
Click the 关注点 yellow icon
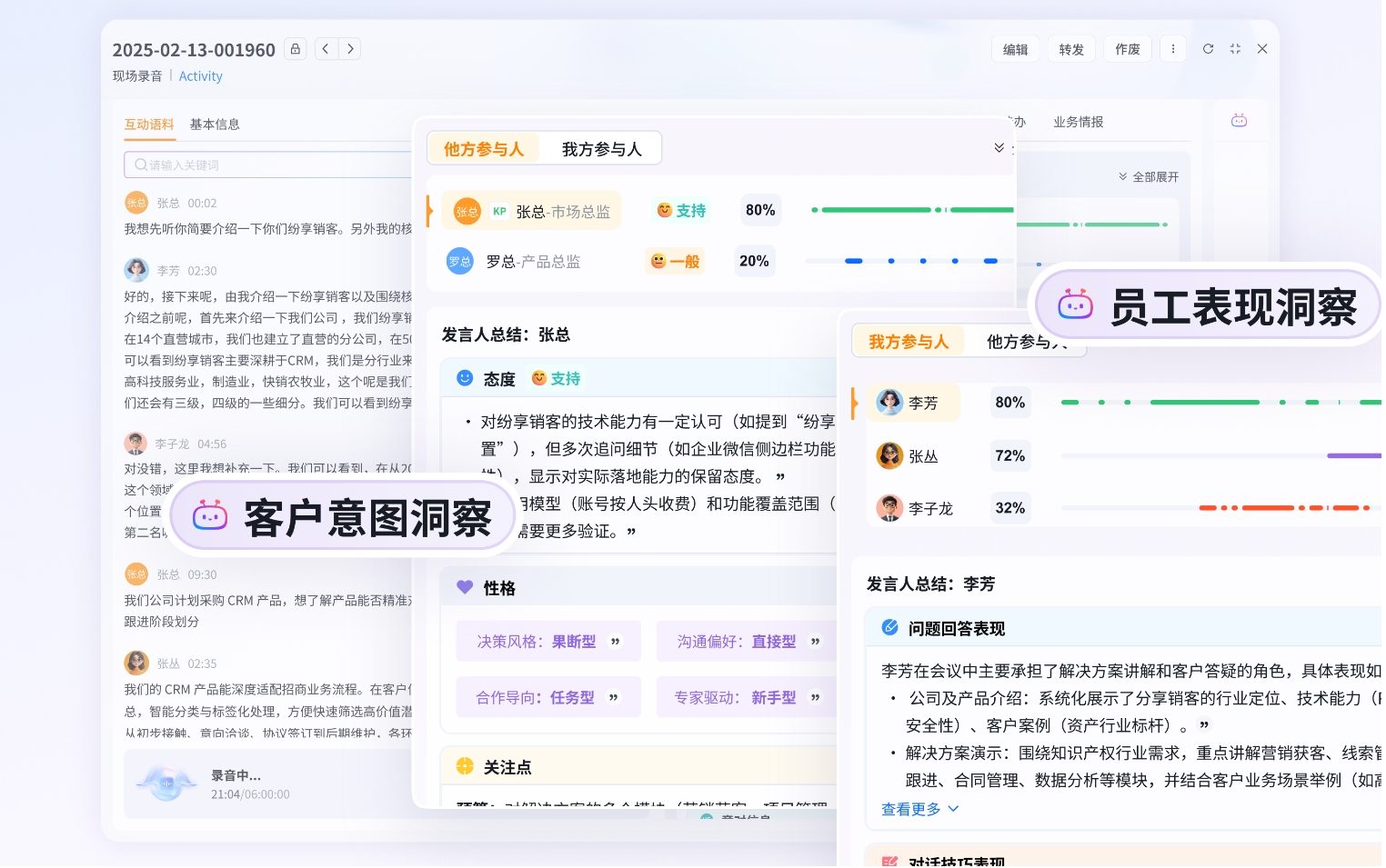click(x=465, y=766)
